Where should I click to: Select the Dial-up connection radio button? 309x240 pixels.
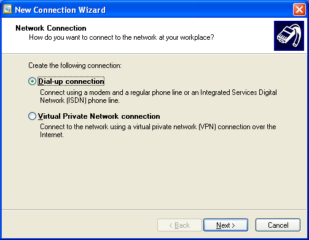coord(32,81)
